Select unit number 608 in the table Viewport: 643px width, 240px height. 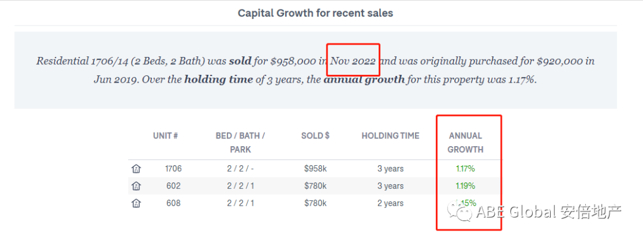[x=173, y=203]
